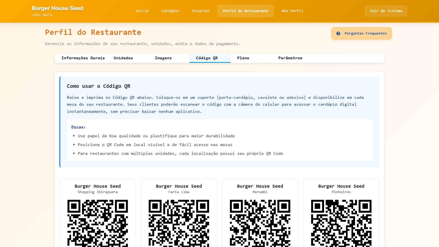Open Meu Perfil page
Viewport: 439px width, 247px height.
292,11
